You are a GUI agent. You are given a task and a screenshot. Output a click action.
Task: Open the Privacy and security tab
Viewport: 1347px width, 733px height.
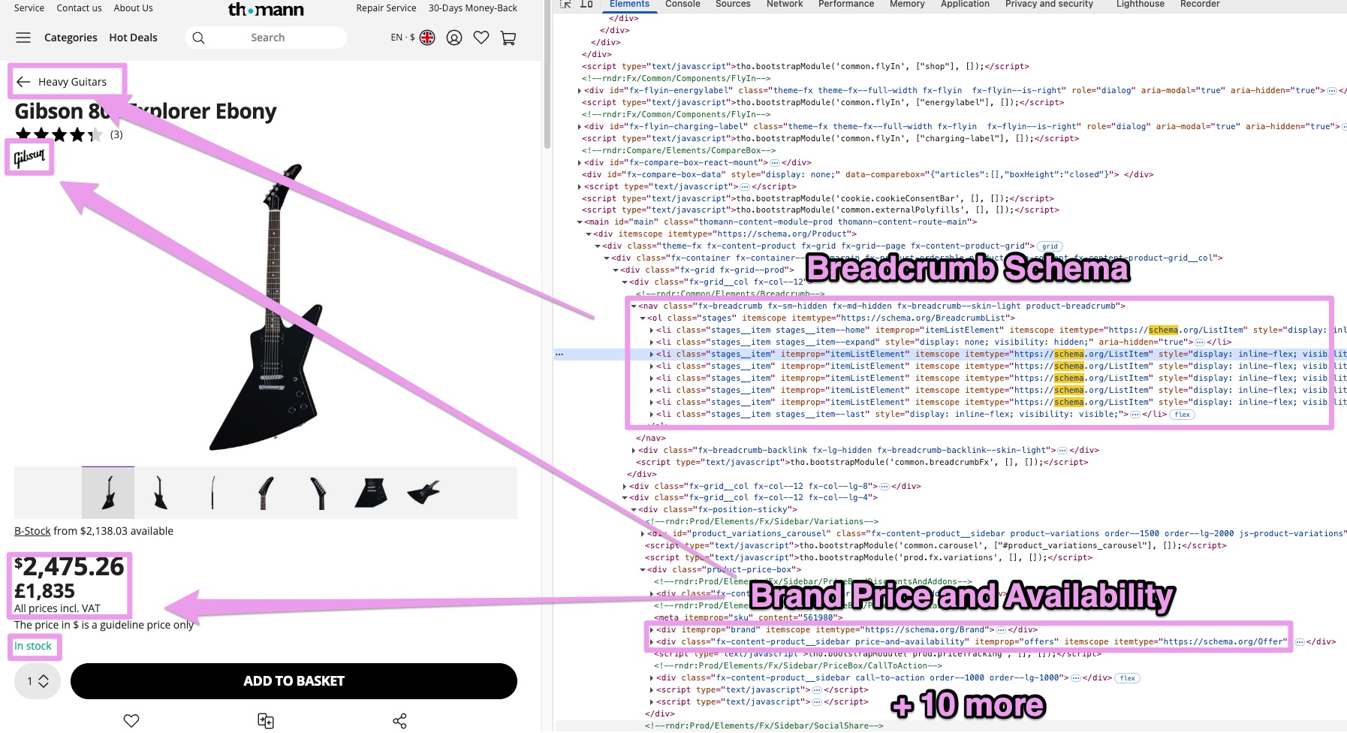click(1049, 5)
